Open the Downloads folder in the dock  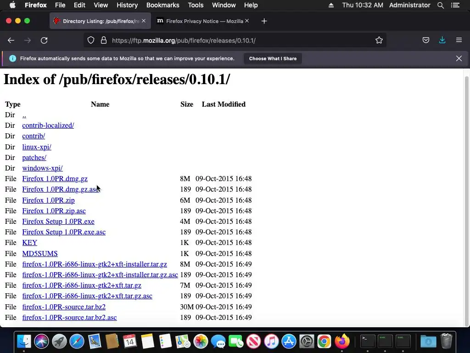click(428, 342)
